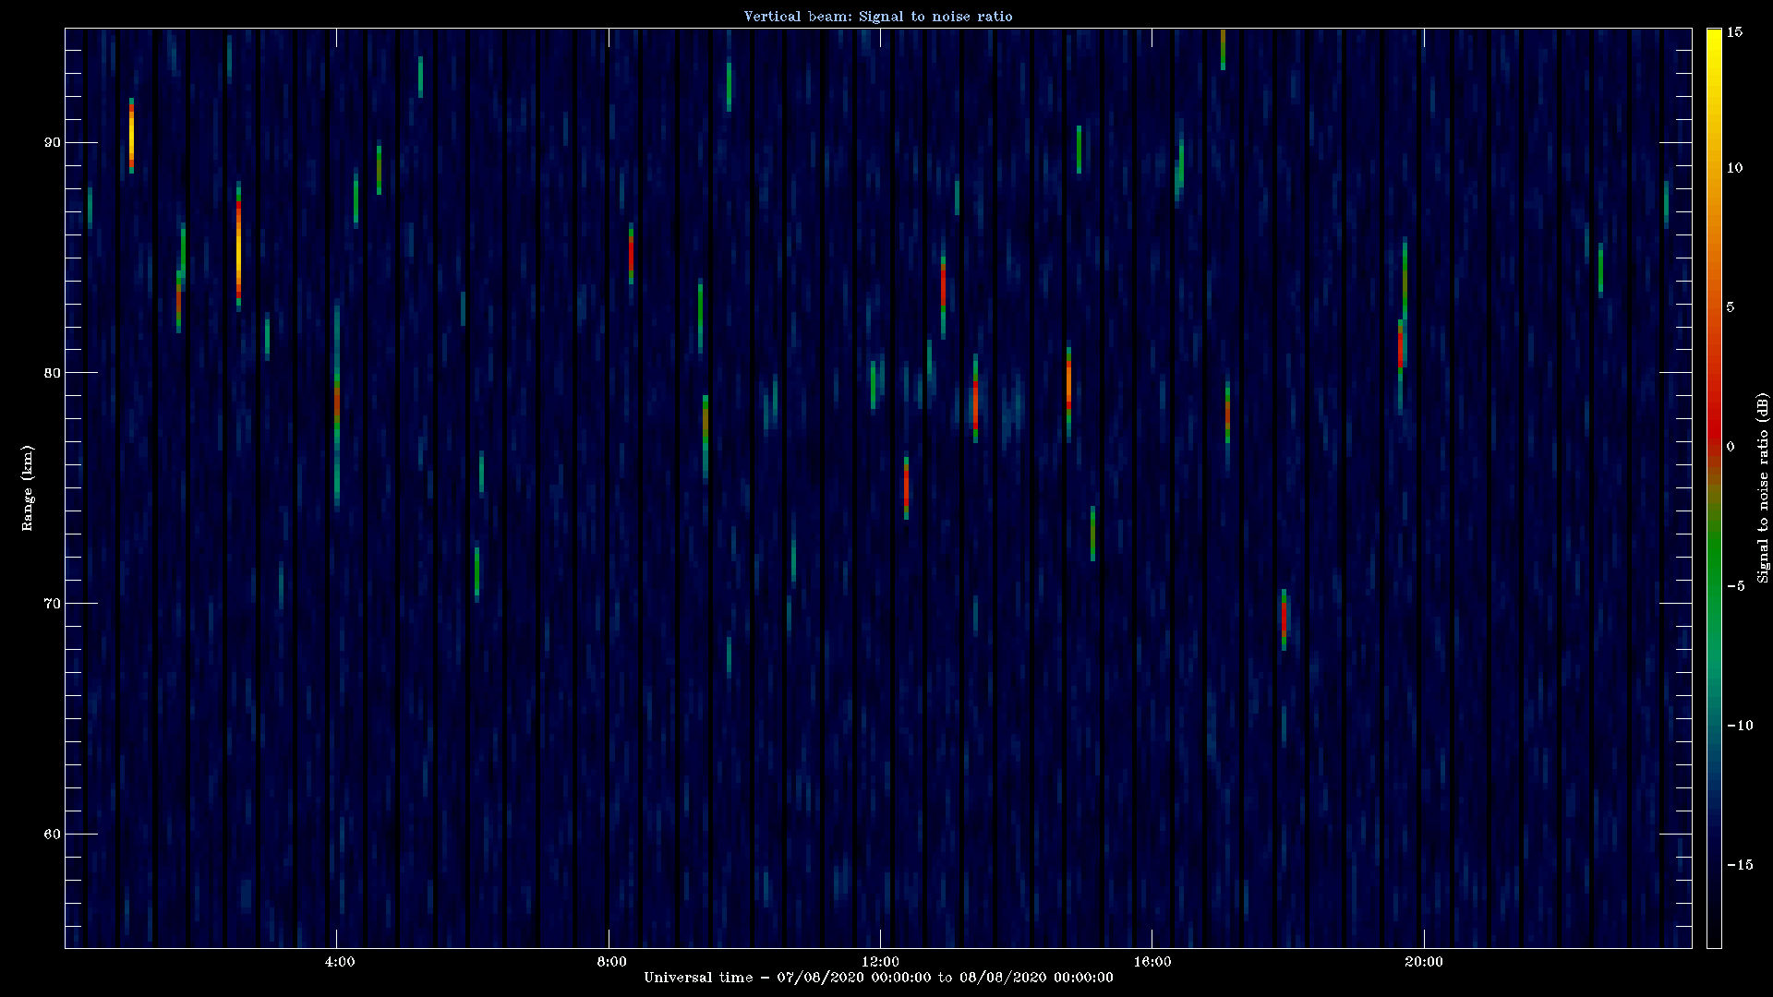Click the plot title 'Vertical beam: Signal to noise ratio'
This screenshot has width=1773, height=997.
tap(878, 16)
